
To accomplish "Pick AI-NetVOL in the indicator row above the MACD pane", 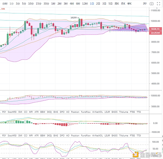I will pos(98,112).
